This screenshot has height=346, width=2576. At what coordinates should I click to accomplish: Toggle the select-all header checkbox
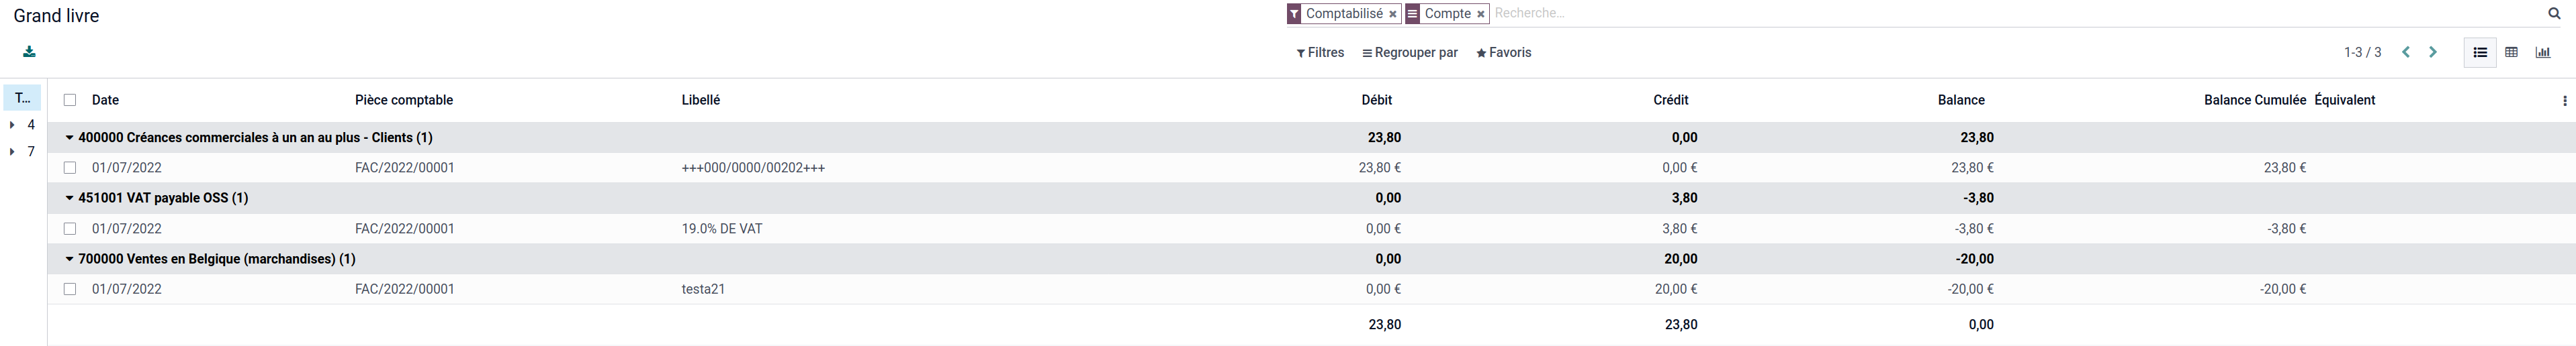[x=70, y=100]
